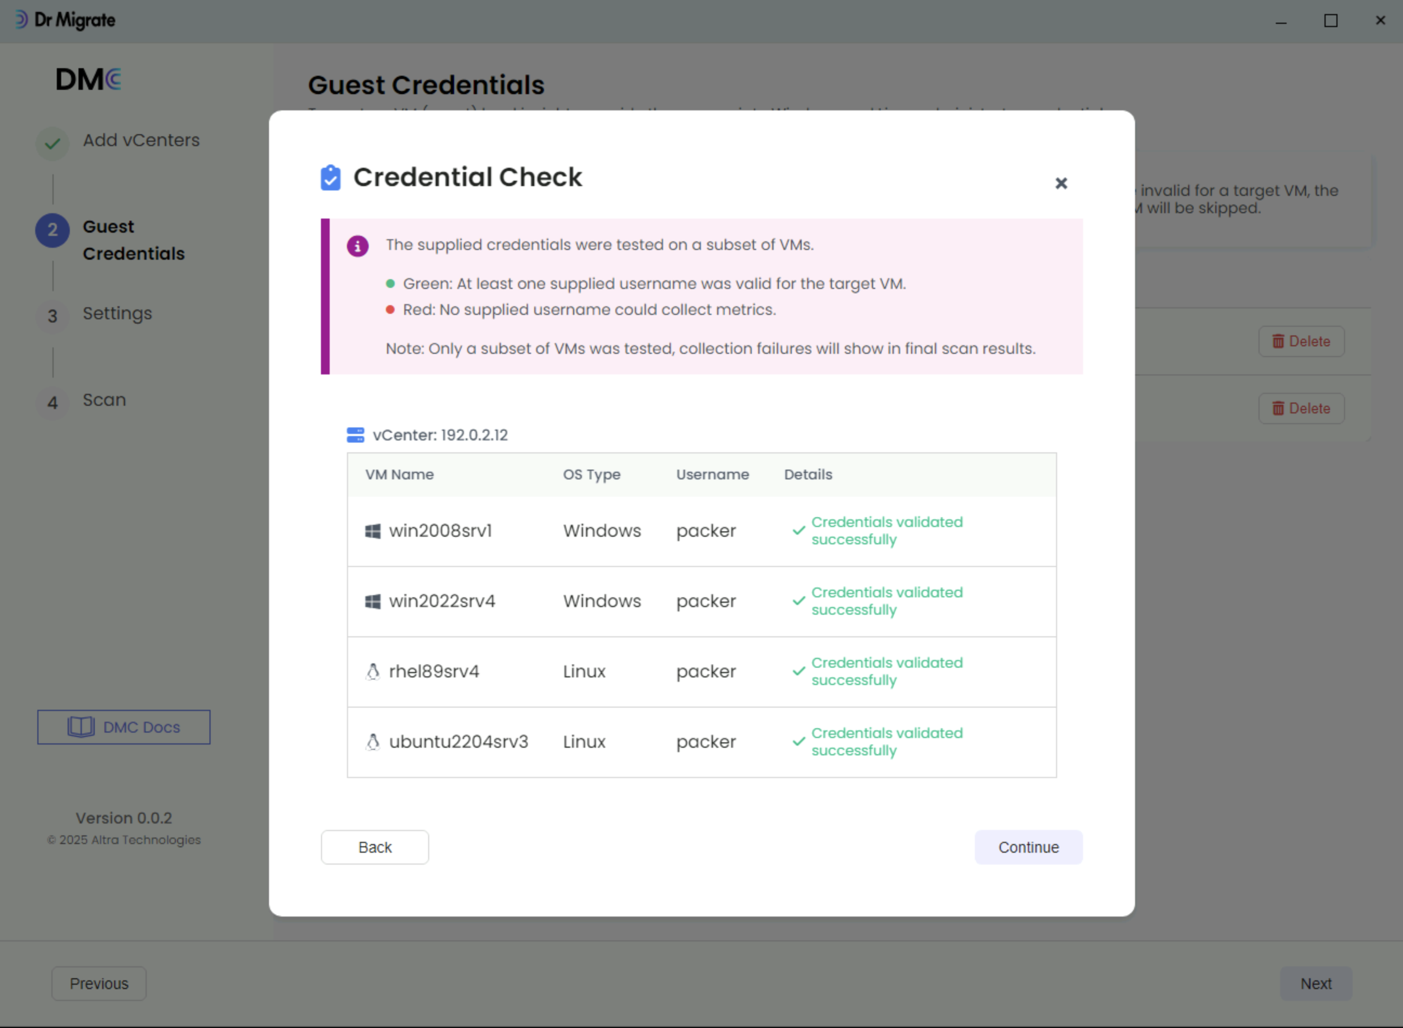
Task: Click '© 2025 Altra Technologies' text
Action: 124,840
